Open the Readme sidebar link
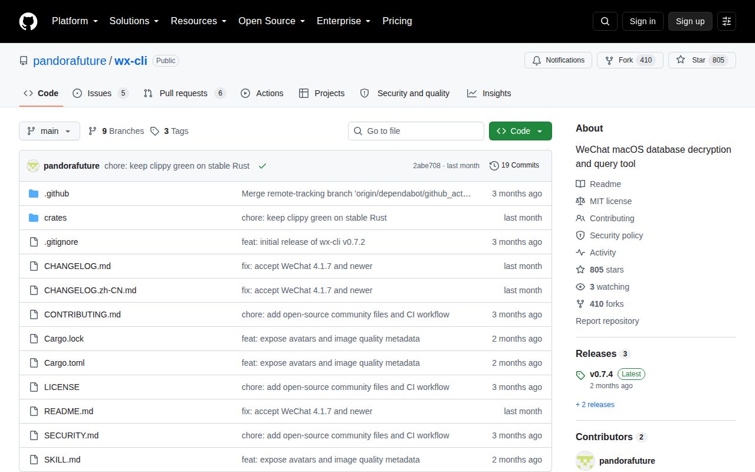Image resolution: width=755 pixels, height=472 pixels. click(x=599, y=184)
